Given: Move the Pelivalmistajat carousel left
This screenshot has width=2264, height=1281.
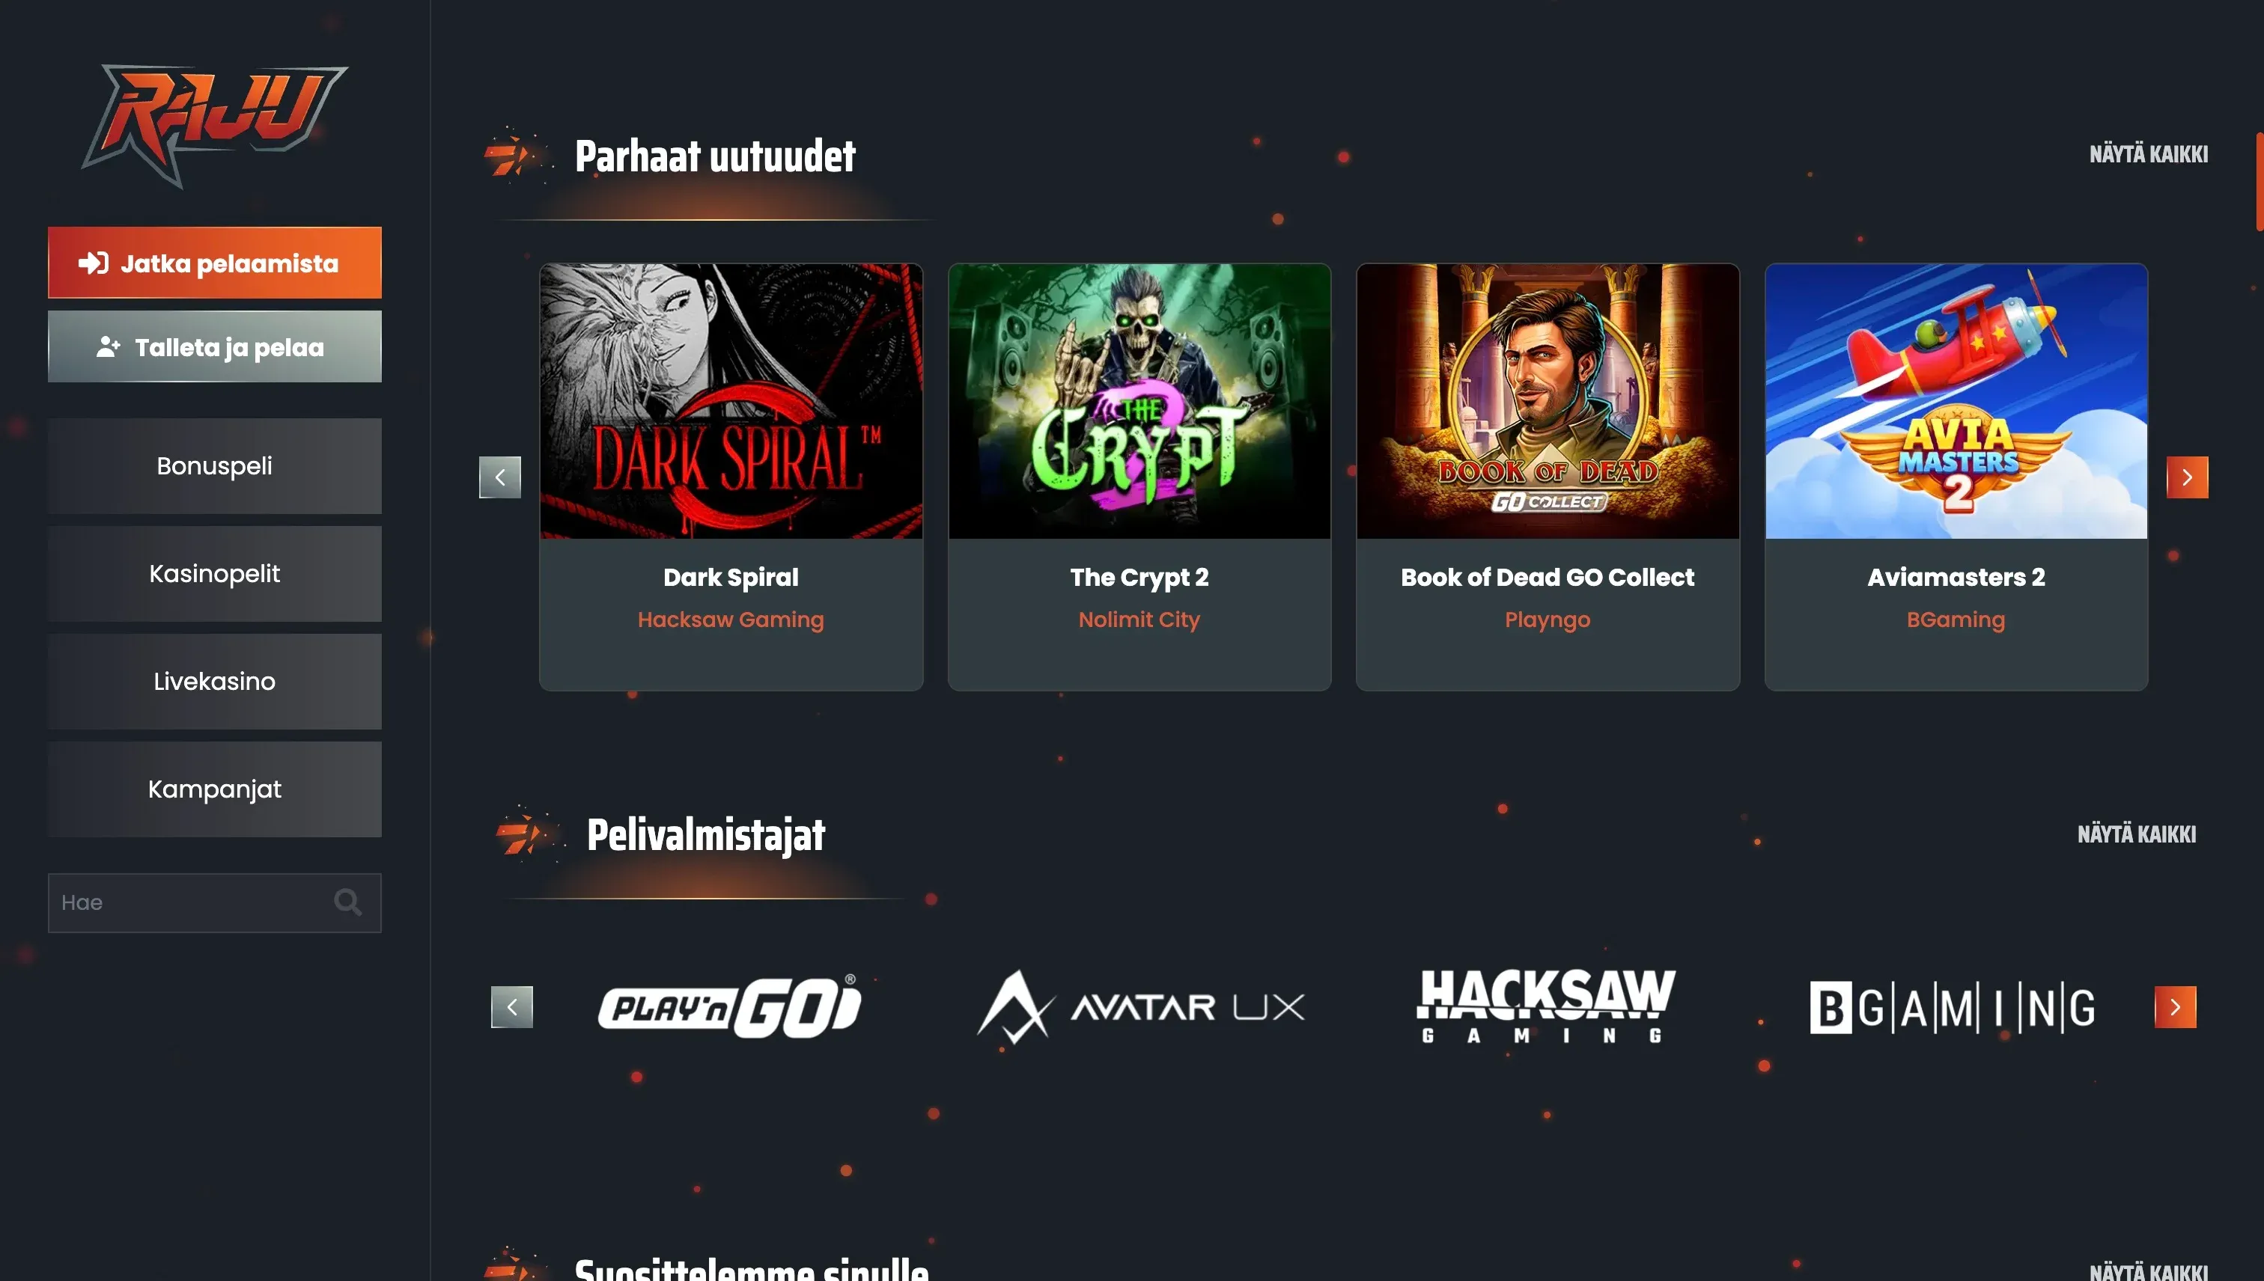Looking at the screenshot, I should 511,1006.
